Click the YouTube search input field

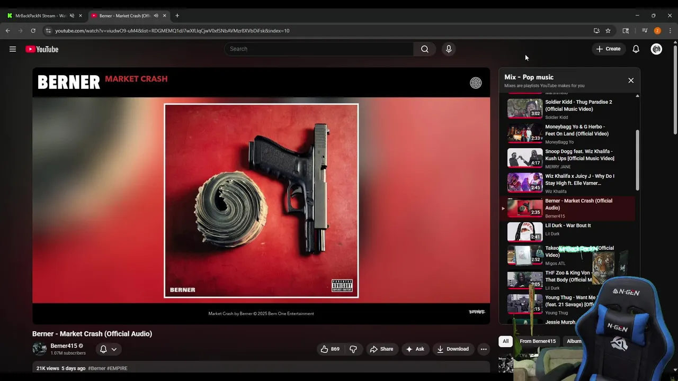coord(319,49)
